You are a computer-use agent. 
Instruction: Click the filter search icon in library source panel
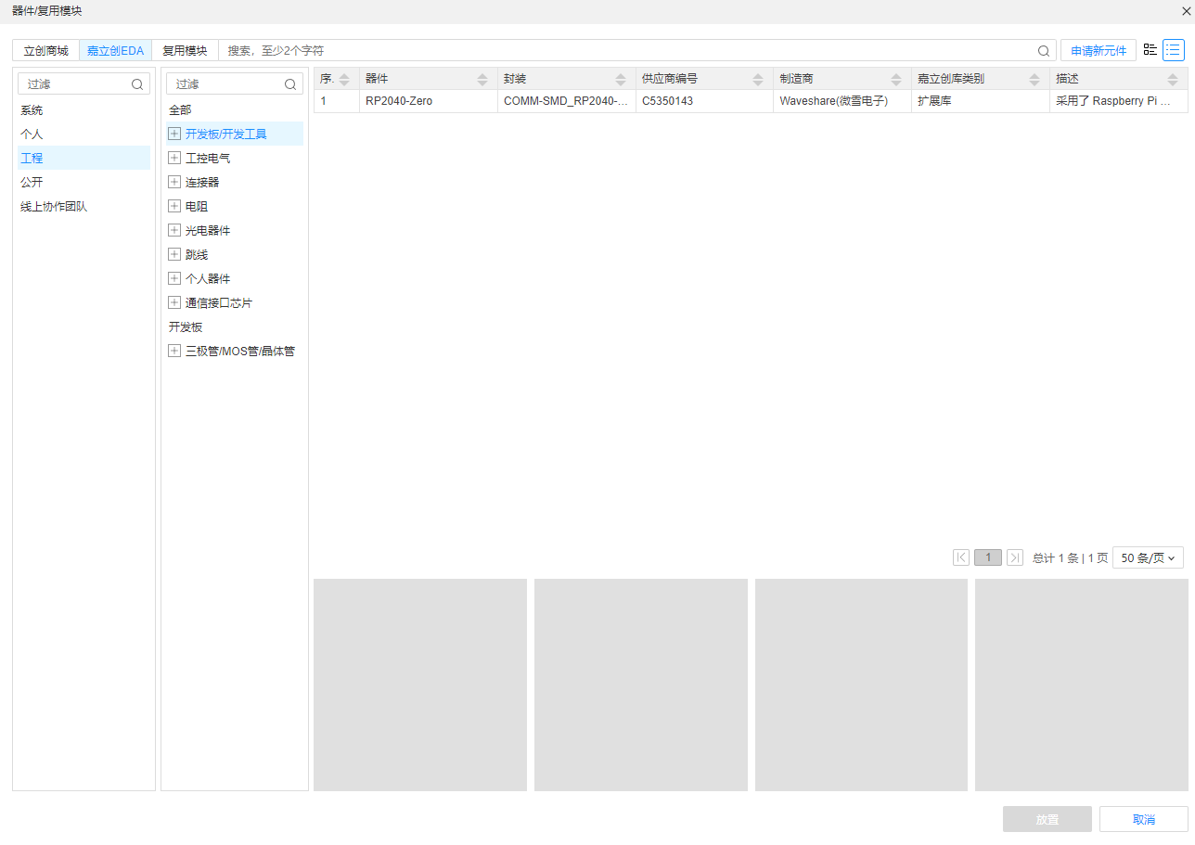pyautogui.click(x=137, y=84)
